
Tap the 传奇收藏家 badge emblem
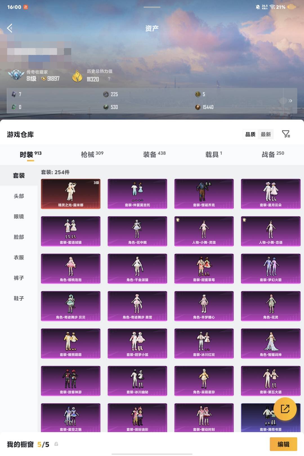(16, 75)
